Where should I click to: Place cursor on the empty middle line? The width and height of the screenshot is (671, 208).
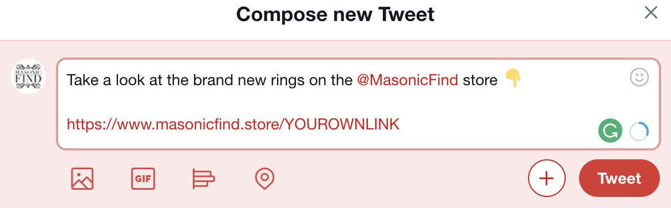click(x=358, y=102)
